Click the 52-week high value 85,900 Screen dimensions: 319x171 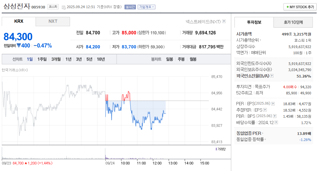click(292, 93)
